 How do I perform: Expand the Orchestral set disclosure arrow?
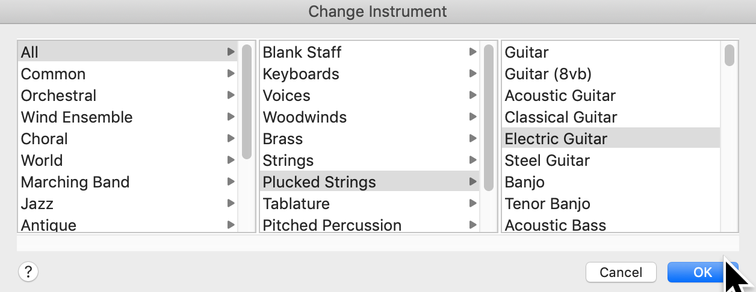pos(231,96)
